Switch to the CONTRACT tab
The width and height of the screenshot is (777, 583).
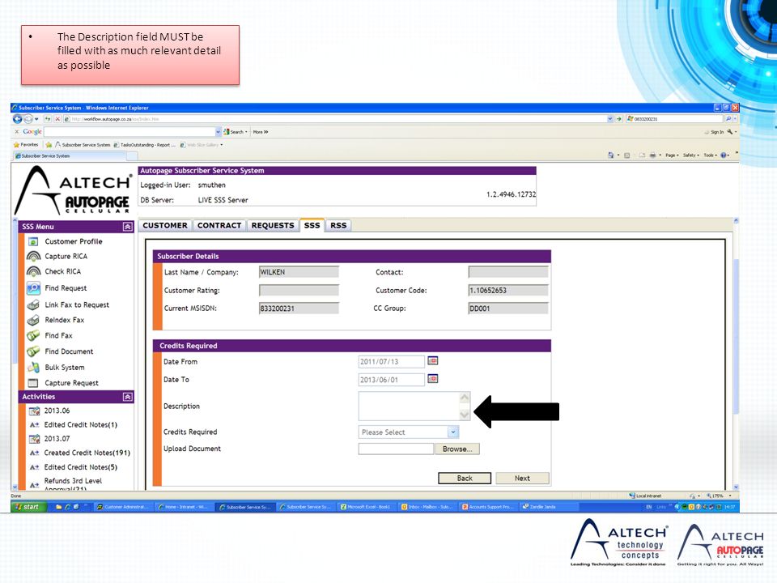click(x=219, y=226)
